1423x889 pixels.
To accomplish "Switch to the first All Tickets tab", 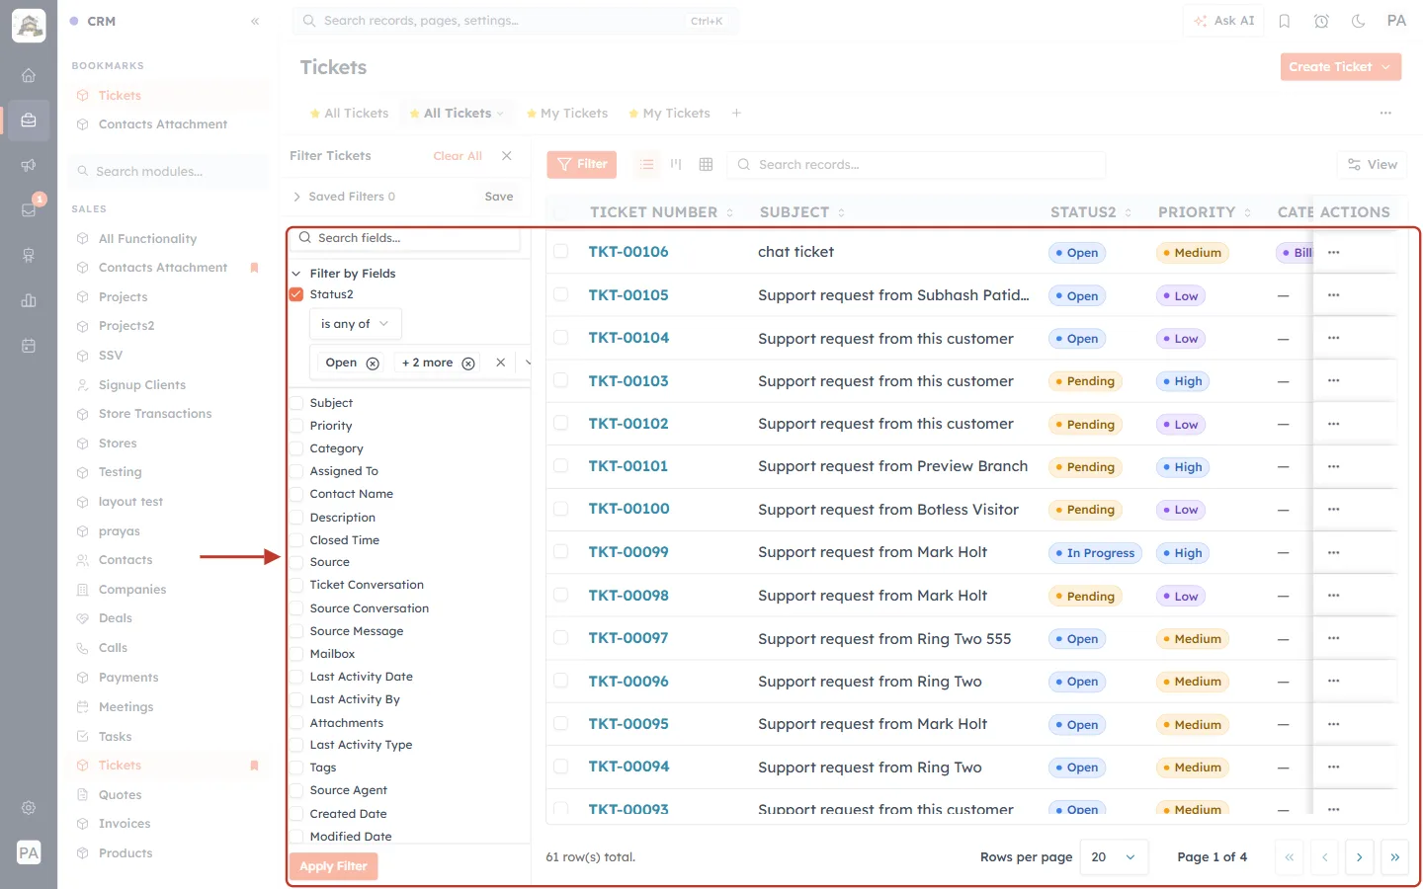I will (350, 114).
